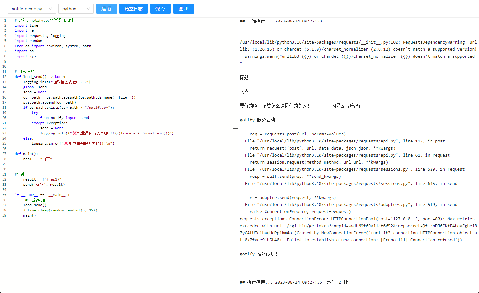
Task: Exit the editor using 退出 button
Action: [183, 9]
